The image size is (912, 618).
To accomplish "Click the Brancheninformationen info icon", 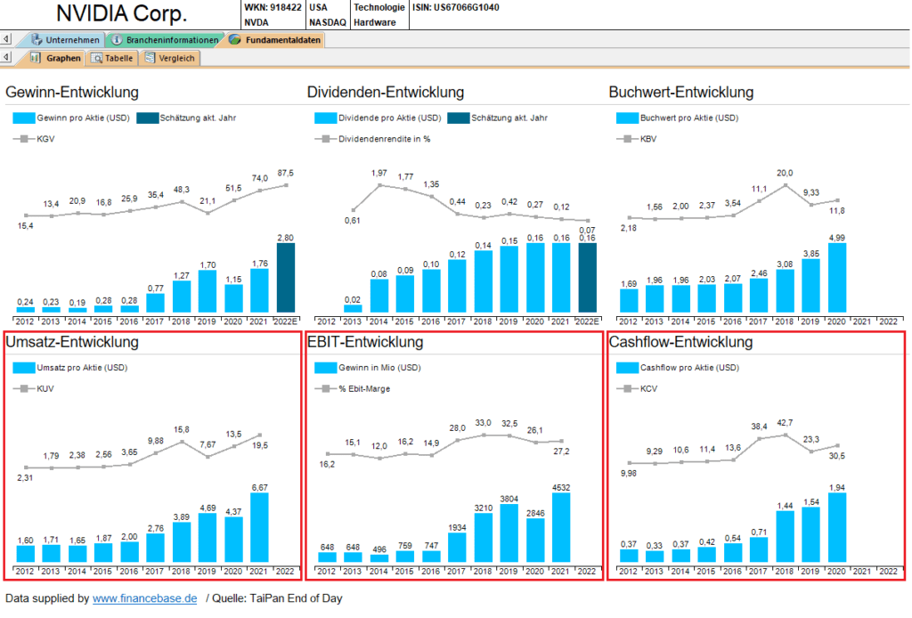I will click(x=117, y=40).
